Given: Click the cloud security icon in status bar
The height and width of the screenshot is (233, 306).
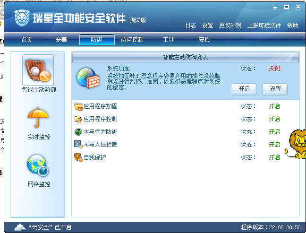Looking at the screenshot, I should pyautogui.click(x=20, y=227).
